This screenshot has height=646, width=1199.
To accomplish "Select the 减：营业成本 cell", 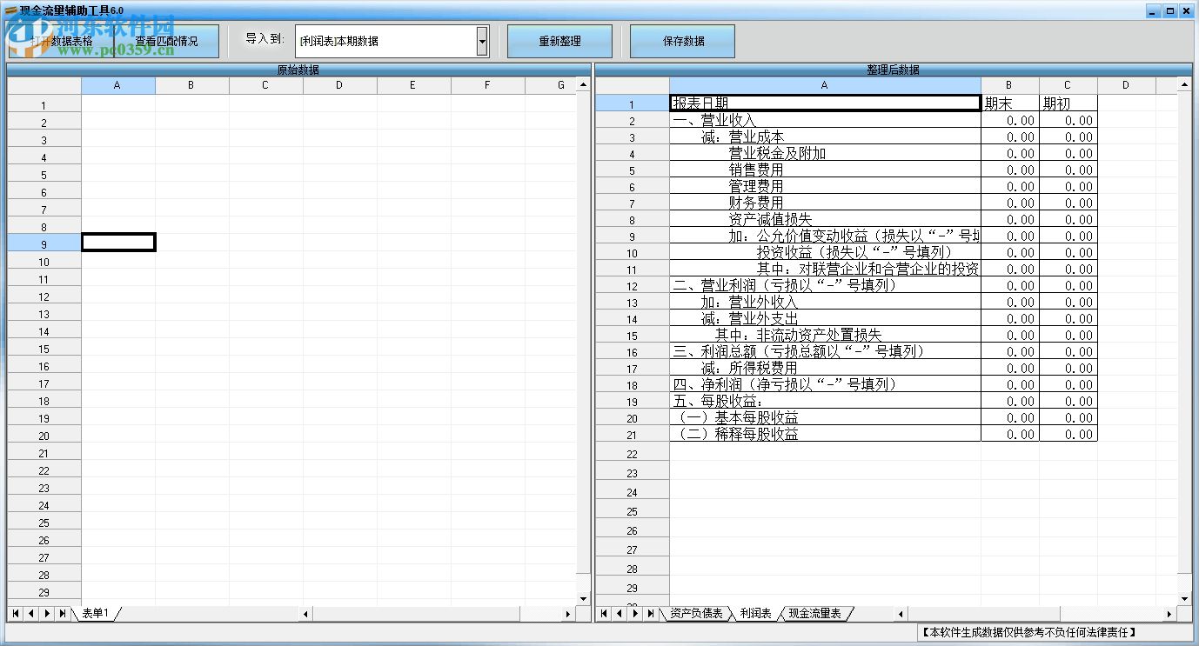I will (825, 137).
